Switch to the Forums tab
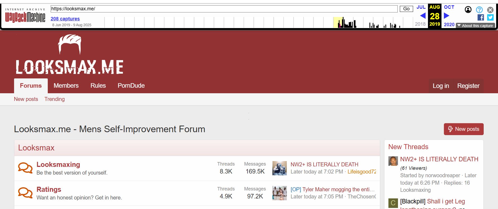 tap(31, 86)
